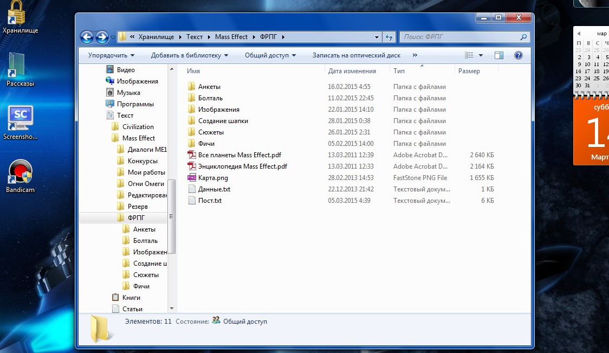Change view with the view mode icon
Viewport: 609px width, 353px height.
tap(469, 55)
